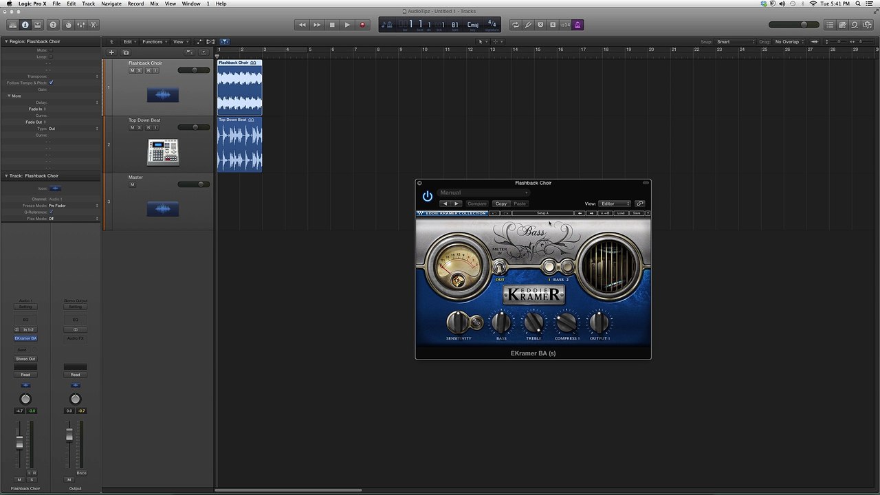Solo the Flashback Choir track

pyautogui.click(x=140, y=70)
